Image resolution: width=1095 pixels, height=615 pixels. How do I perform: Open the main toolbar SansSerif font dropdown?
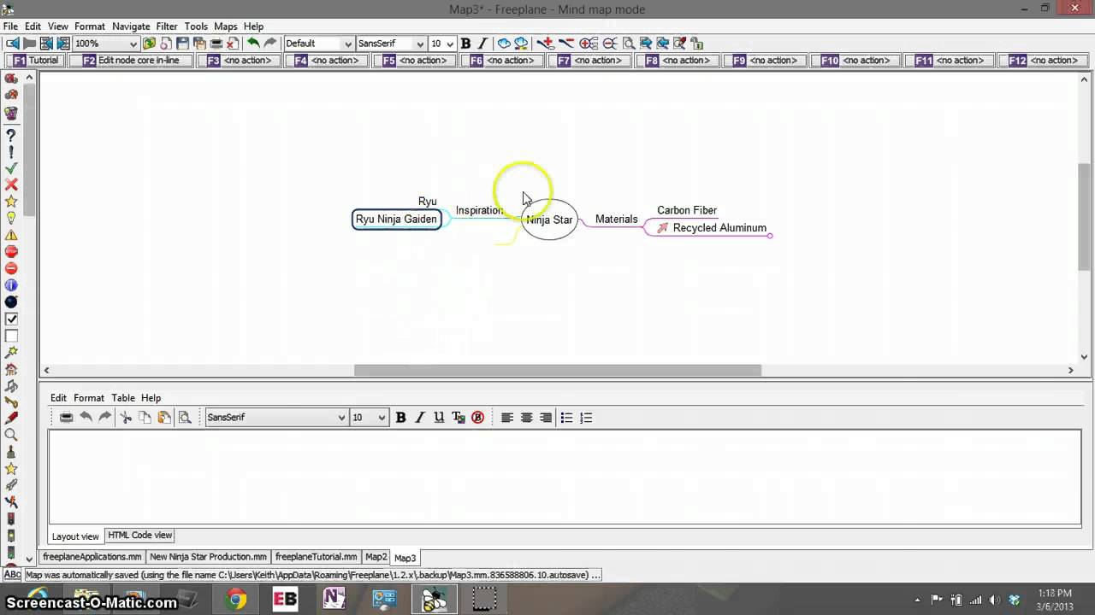[x=419, y=44]
